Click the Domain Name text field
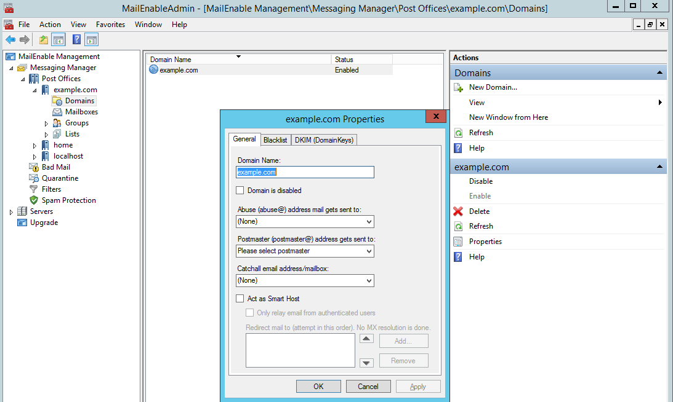The width and height of the screenshot is (673, 402). (x=305, y=172)
